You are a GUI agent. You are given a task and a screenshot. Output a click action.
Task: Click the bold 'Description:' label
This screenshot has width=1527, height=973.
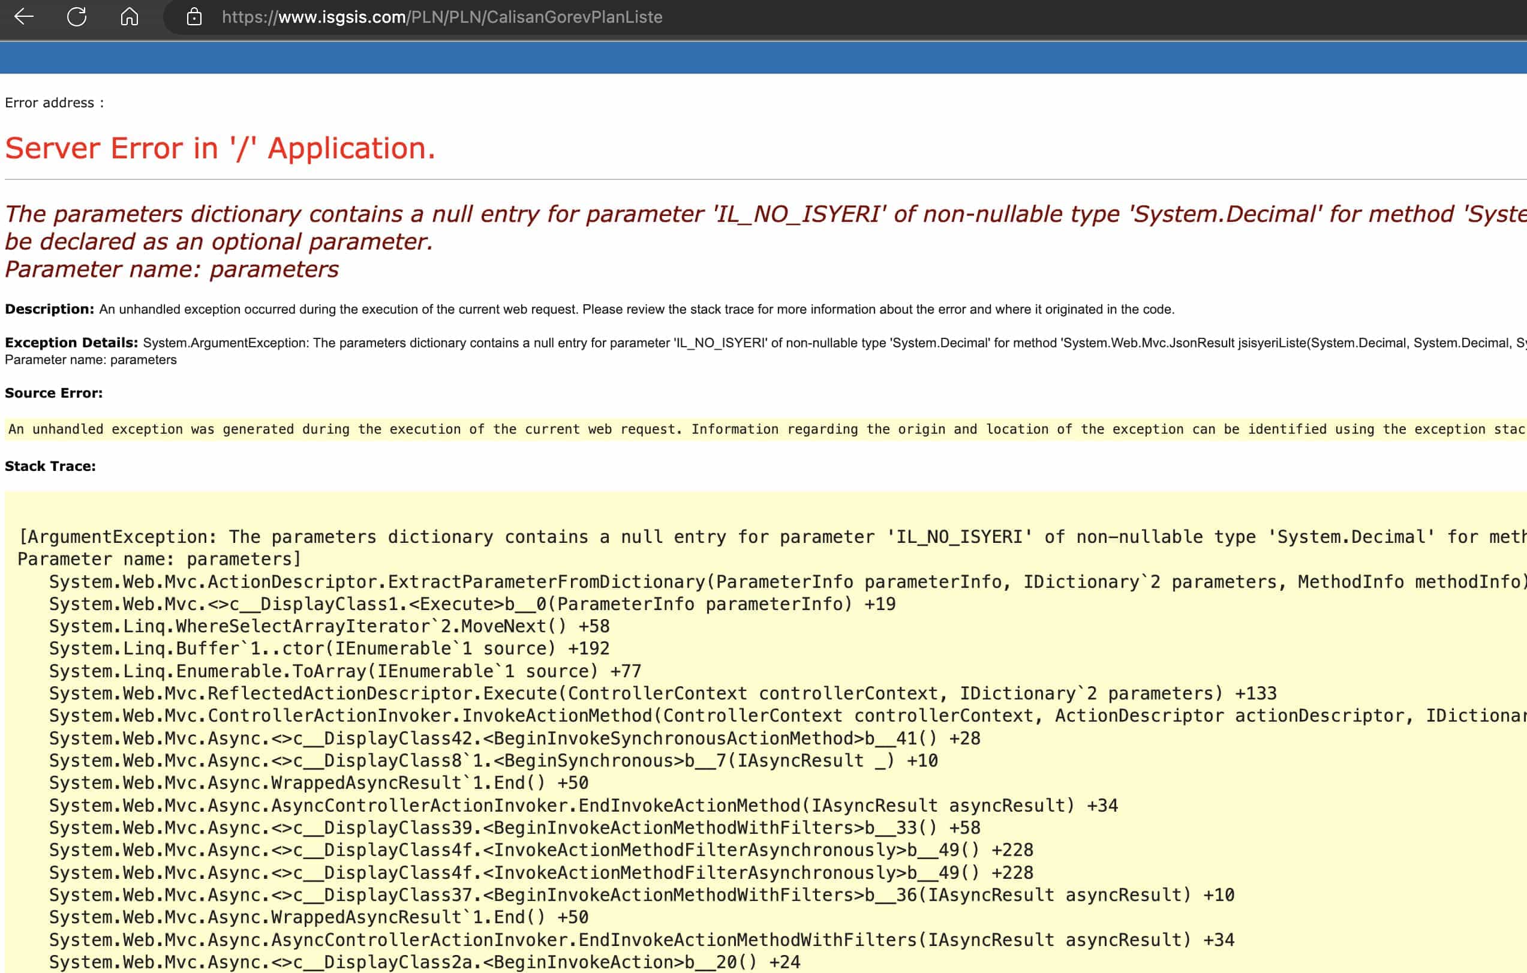tap(49, 310)
